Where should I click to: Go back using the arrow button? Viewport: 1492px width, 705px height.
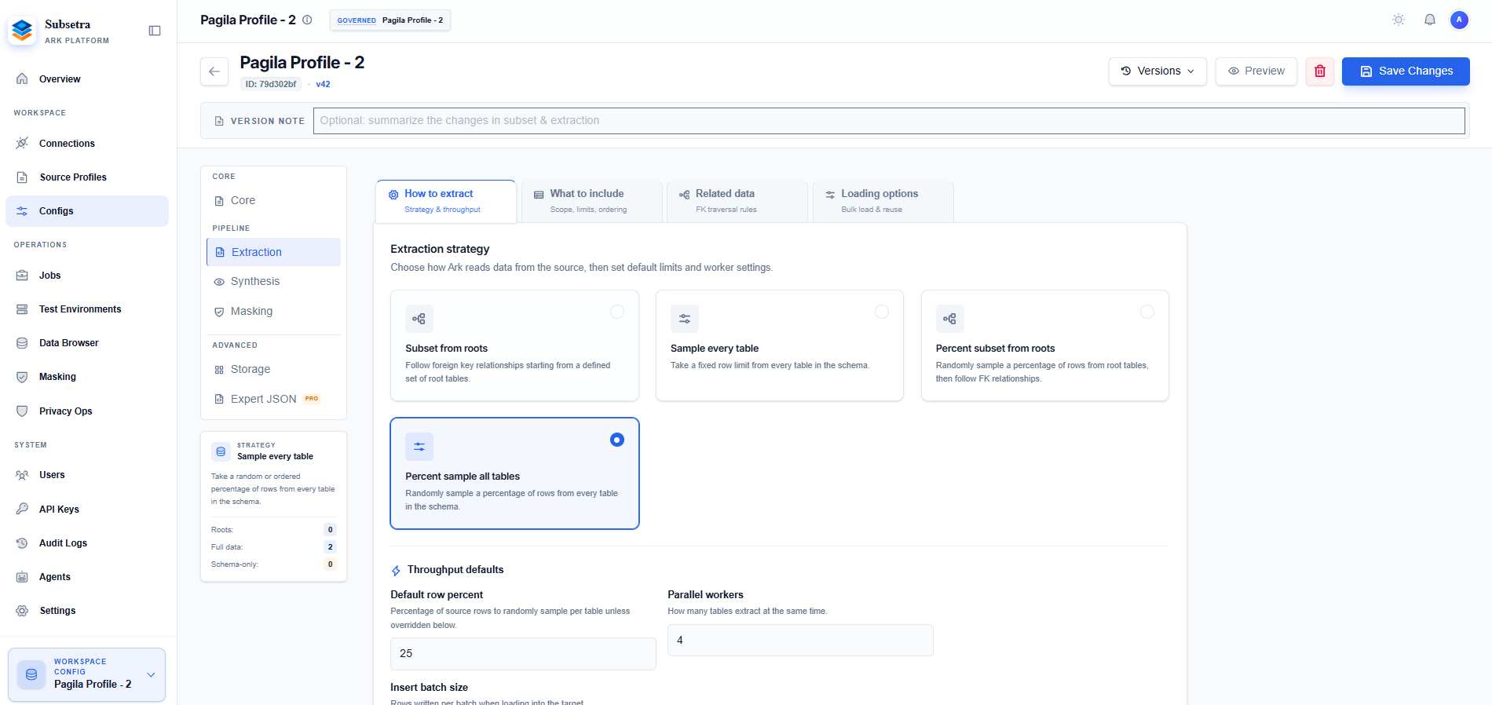pos(214,71)
